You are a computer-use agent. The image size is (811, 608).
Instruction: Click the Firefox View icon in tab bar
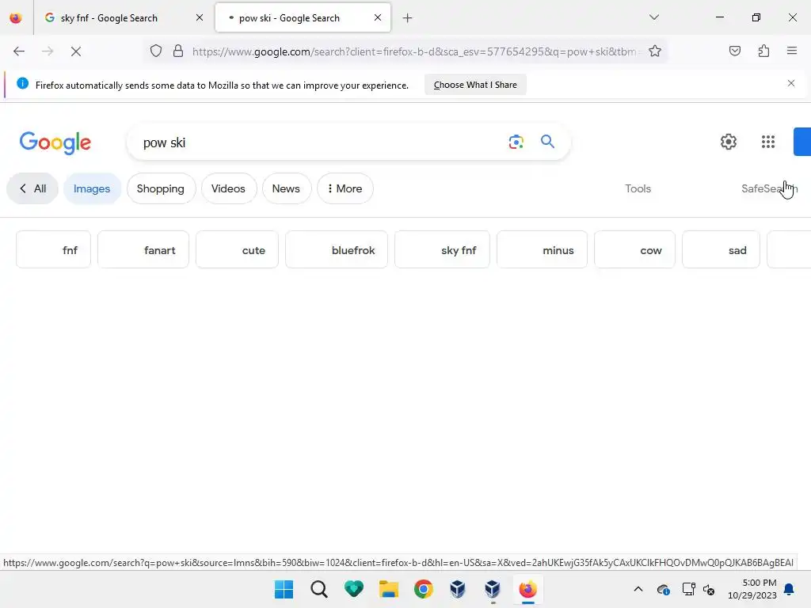pyautogui.click(x=16, y=18)
